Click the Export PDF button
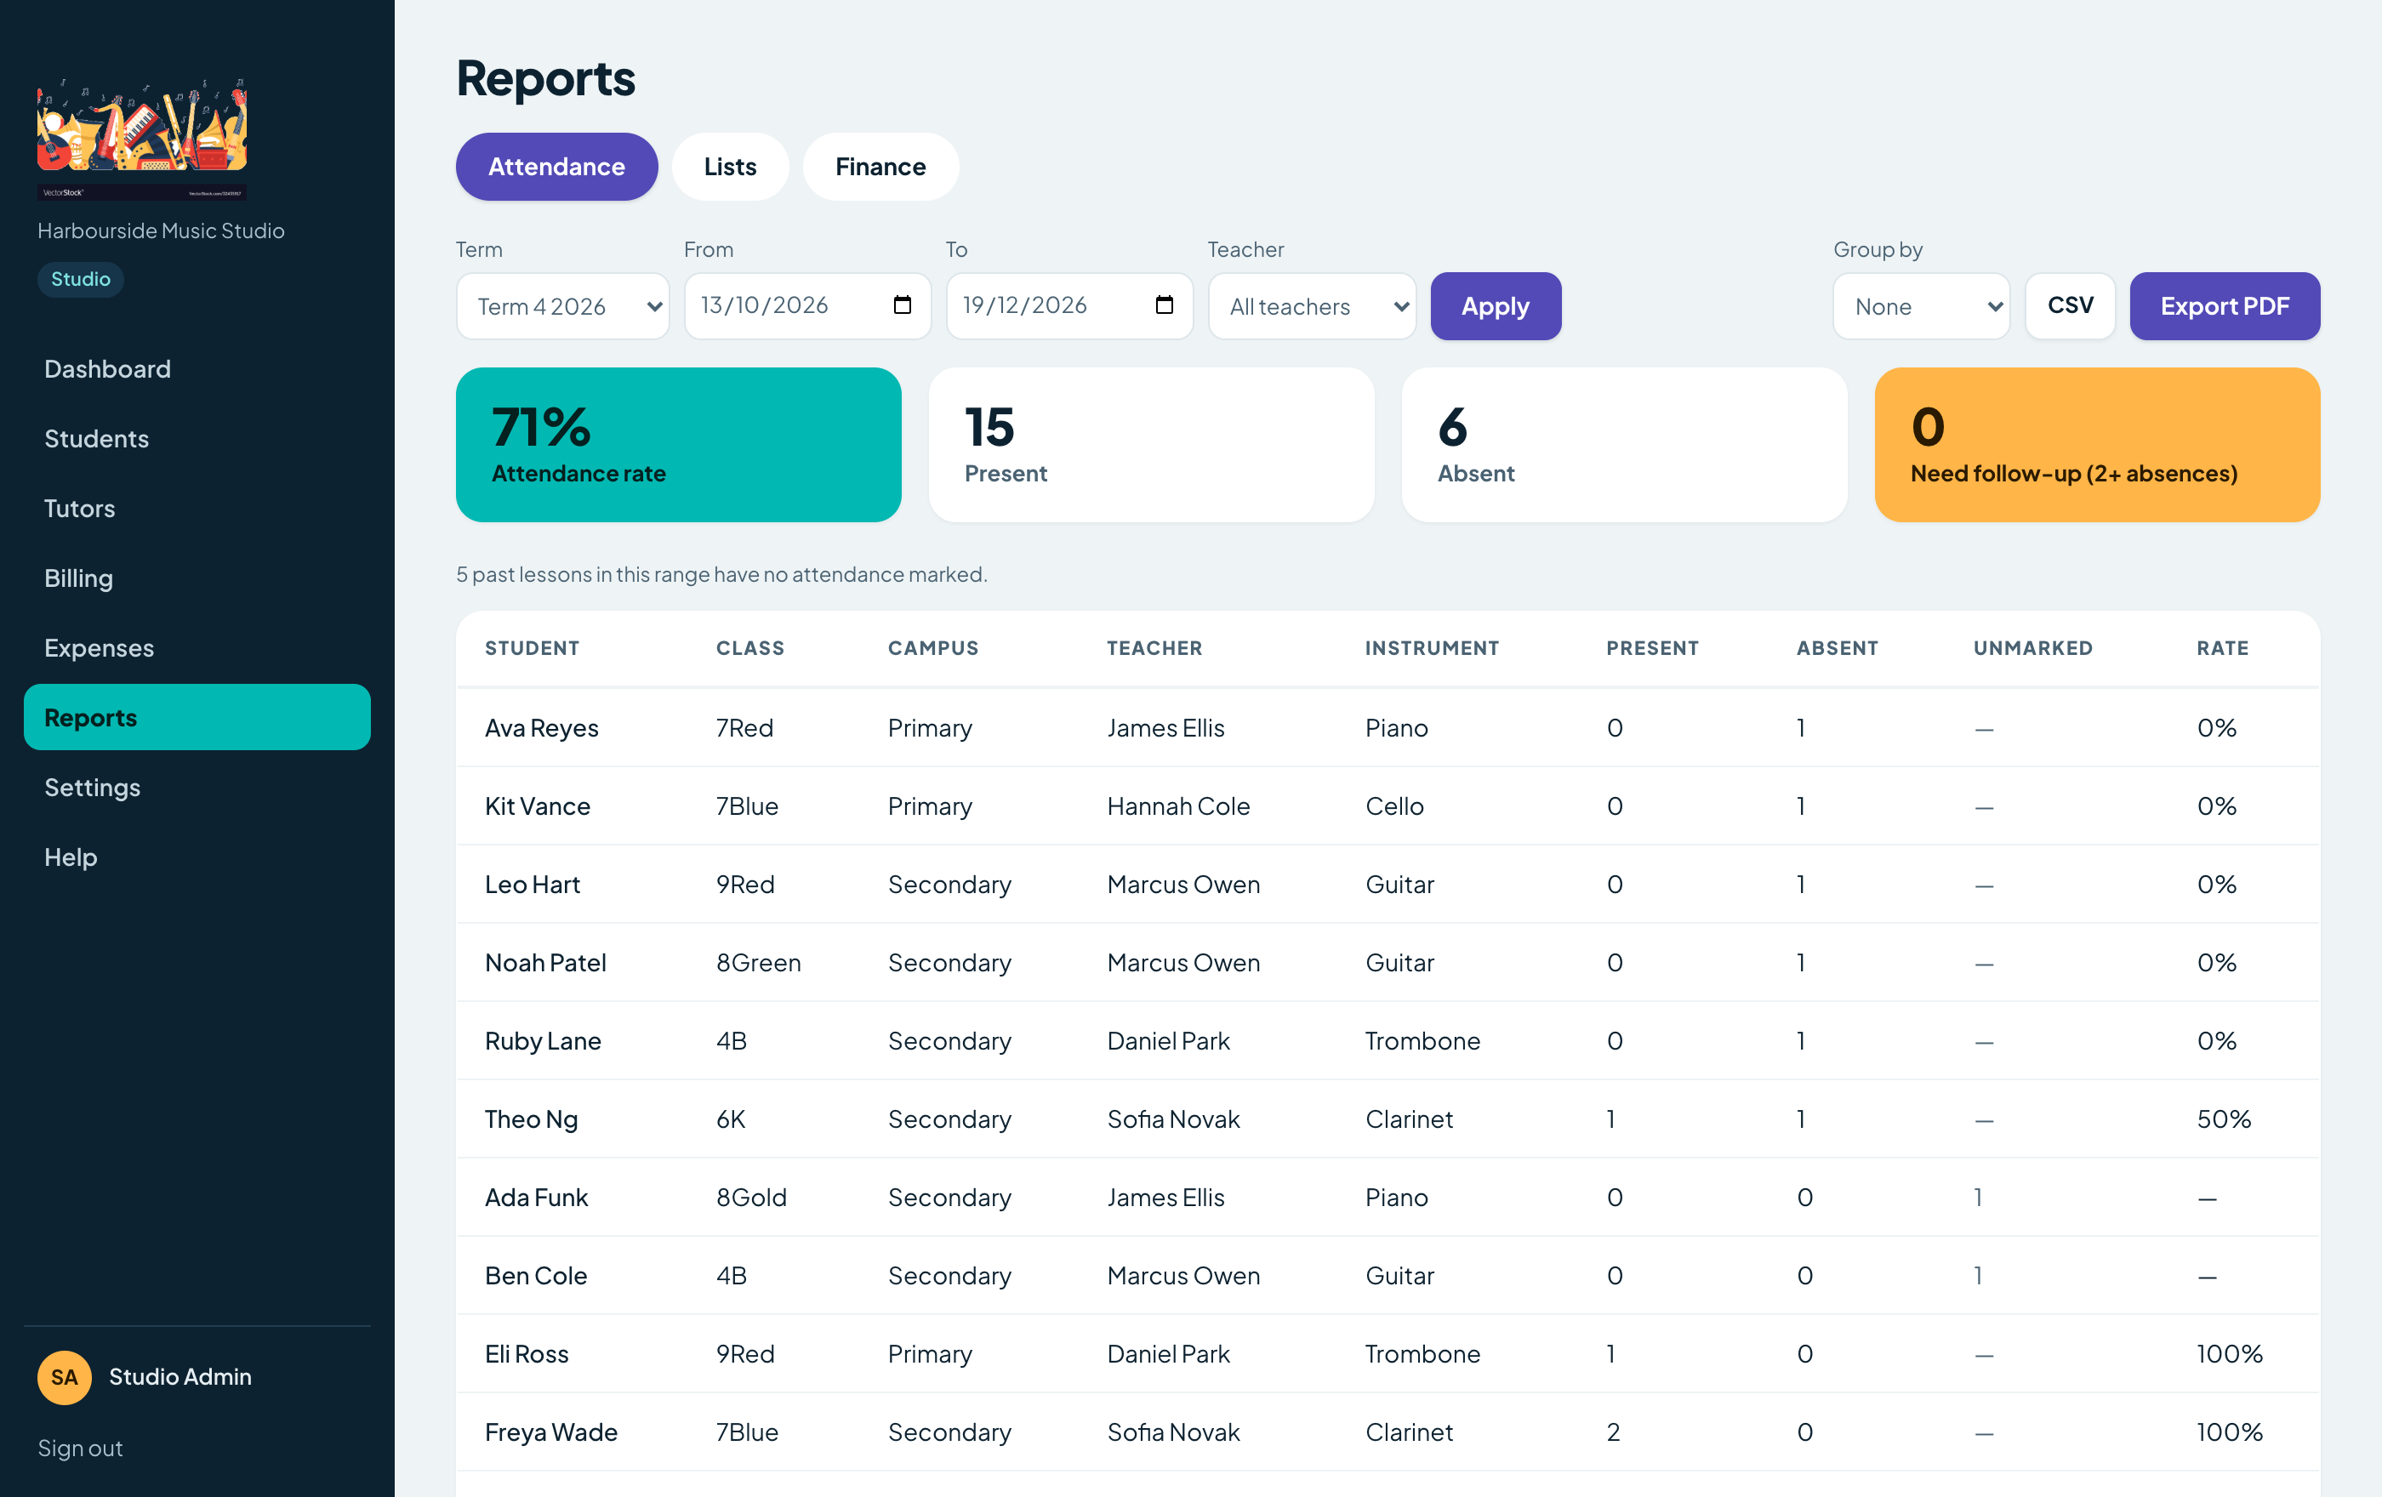Viewport: 2382px width, 1497px height. [2225, 306]
